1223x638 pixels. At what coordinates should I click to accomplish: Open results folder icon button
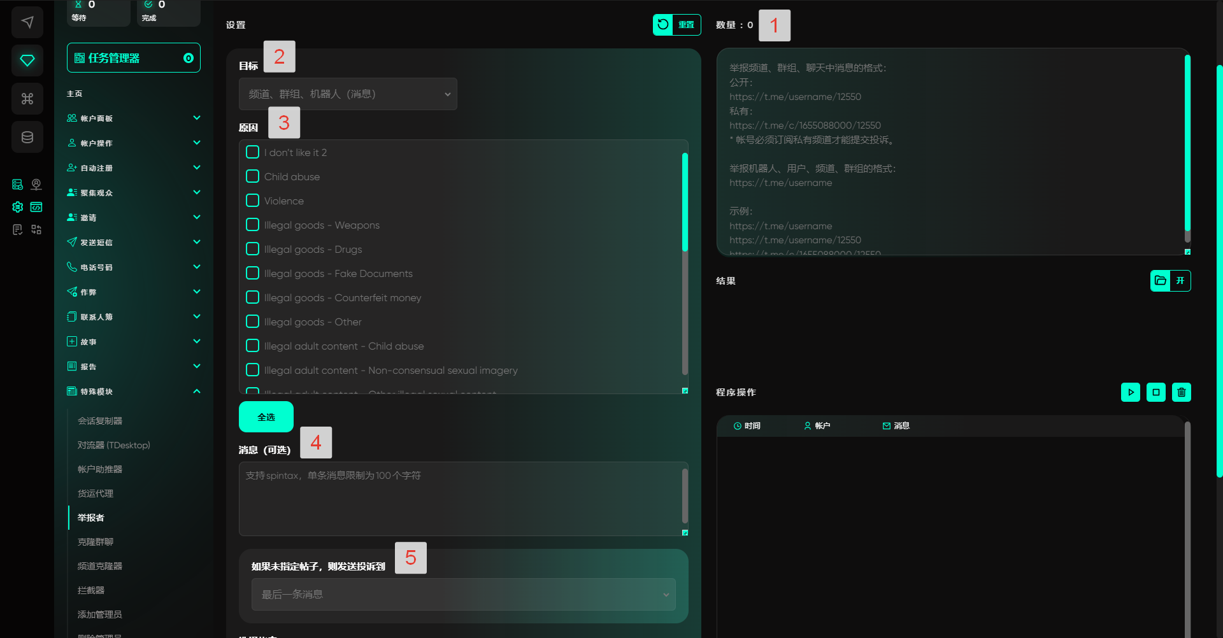1160,281
